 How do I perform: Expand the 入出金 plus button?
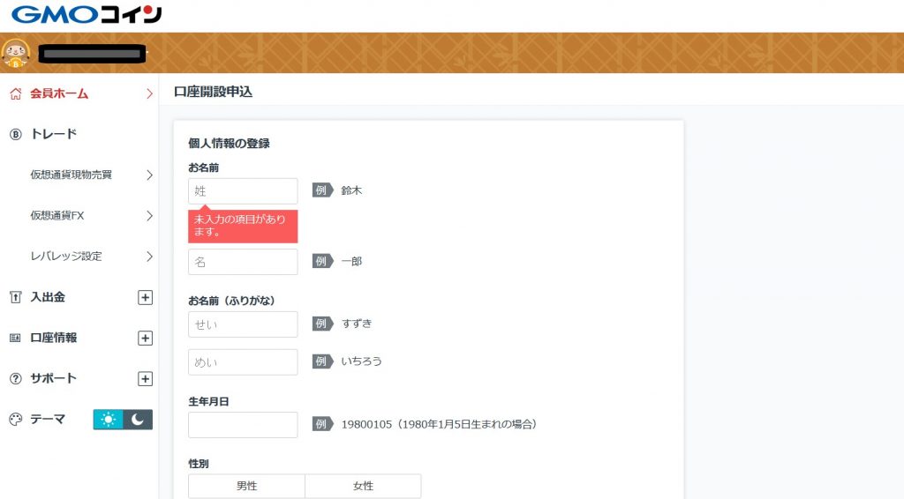(146, 298)
